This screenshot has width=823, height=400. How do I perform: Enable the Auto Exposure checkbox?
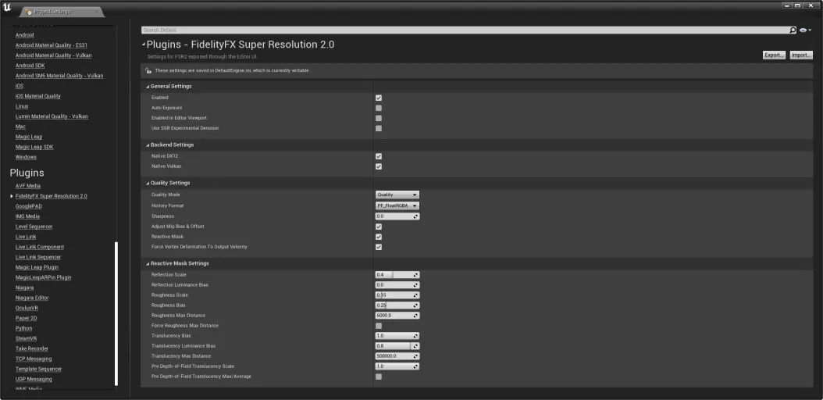(379, 108)
